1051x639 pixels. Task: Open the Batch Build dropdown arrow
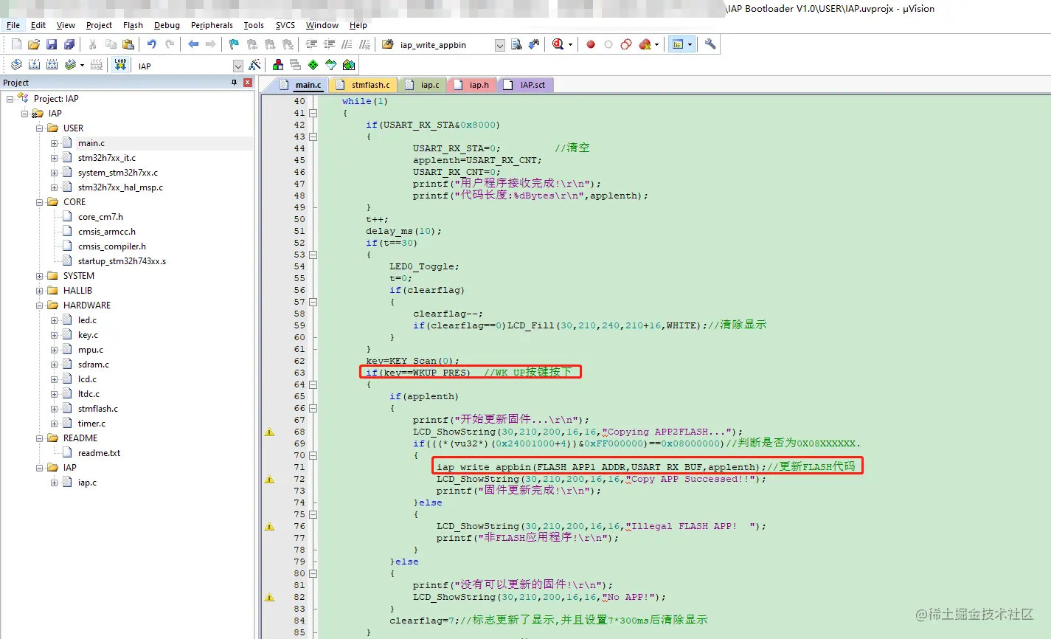coord(82,65)
